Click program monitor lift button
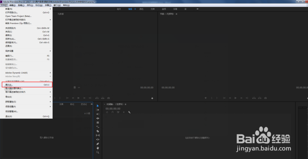 tap(254, 98)
